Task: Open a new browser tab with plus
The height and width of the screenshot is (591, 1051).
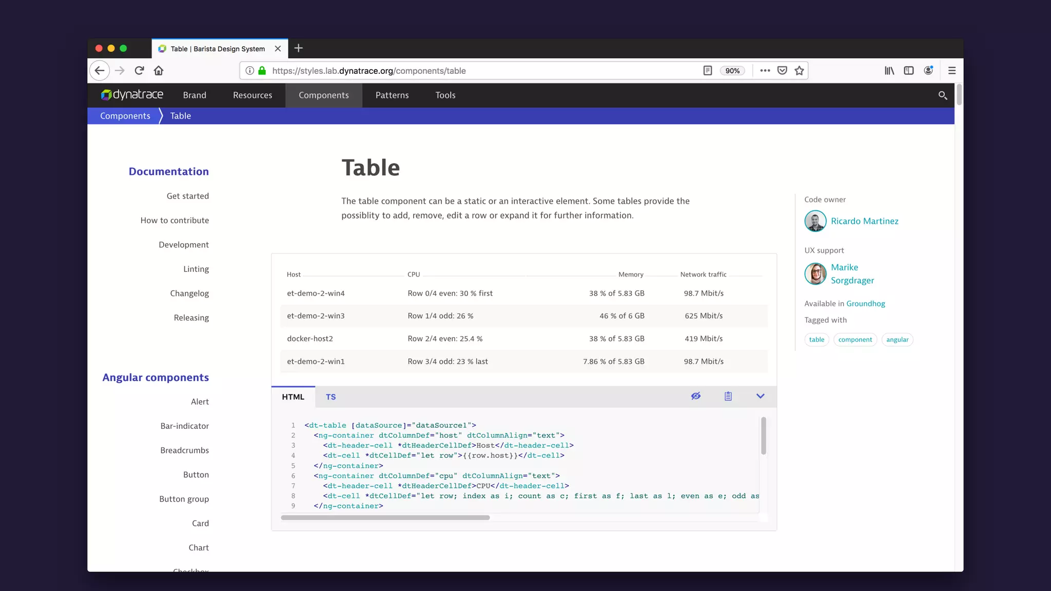Action: coord(299,48)
